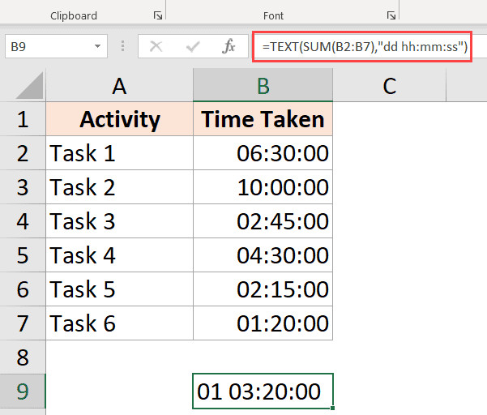Image resolution: width=487 pixels, height=415 pixels.
Task: Click the Time Taken header cell
Action: pyautogui.click(x=263, y=120)
